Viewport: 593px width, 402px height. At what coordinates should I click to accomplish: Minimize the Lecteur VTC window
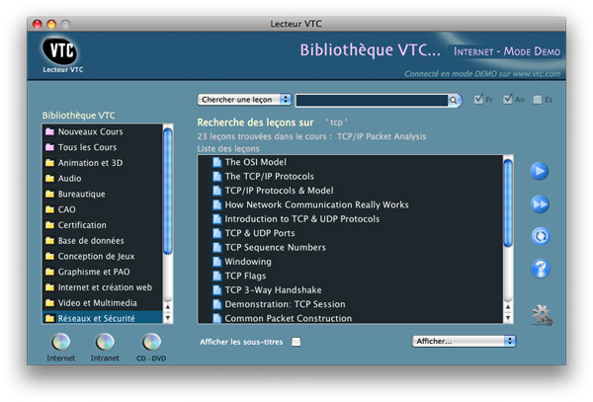(51, 24)
